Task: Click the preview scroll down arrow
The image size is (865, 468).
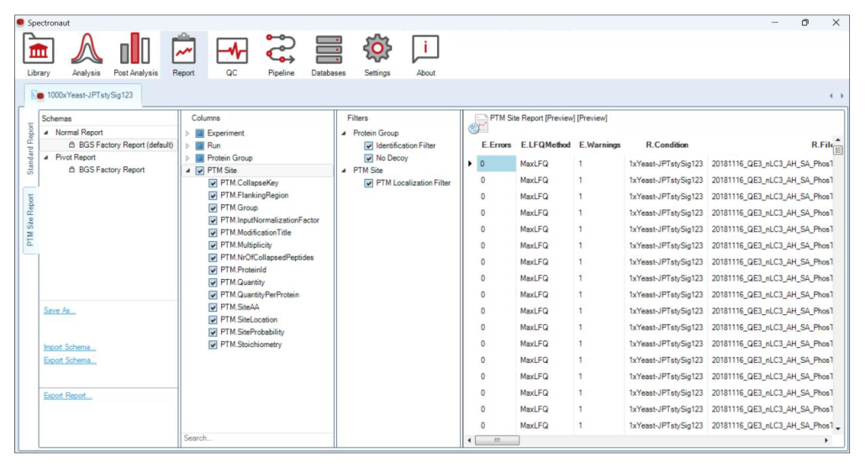Action: [x=838, y=429]
